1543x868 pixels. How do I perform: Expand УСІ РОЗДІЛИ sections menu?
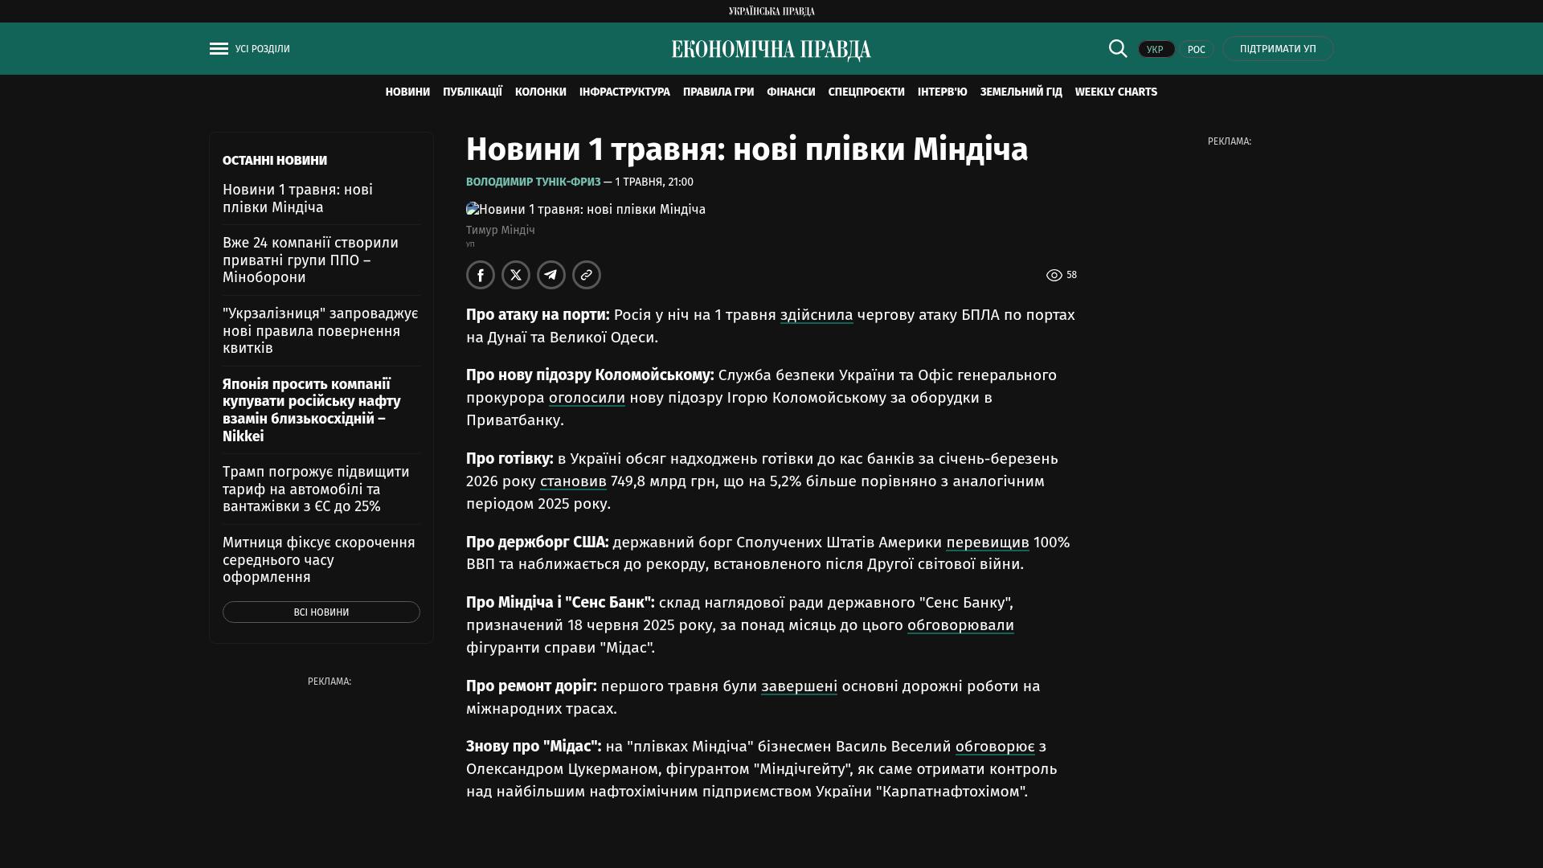[x=262, y=49]
